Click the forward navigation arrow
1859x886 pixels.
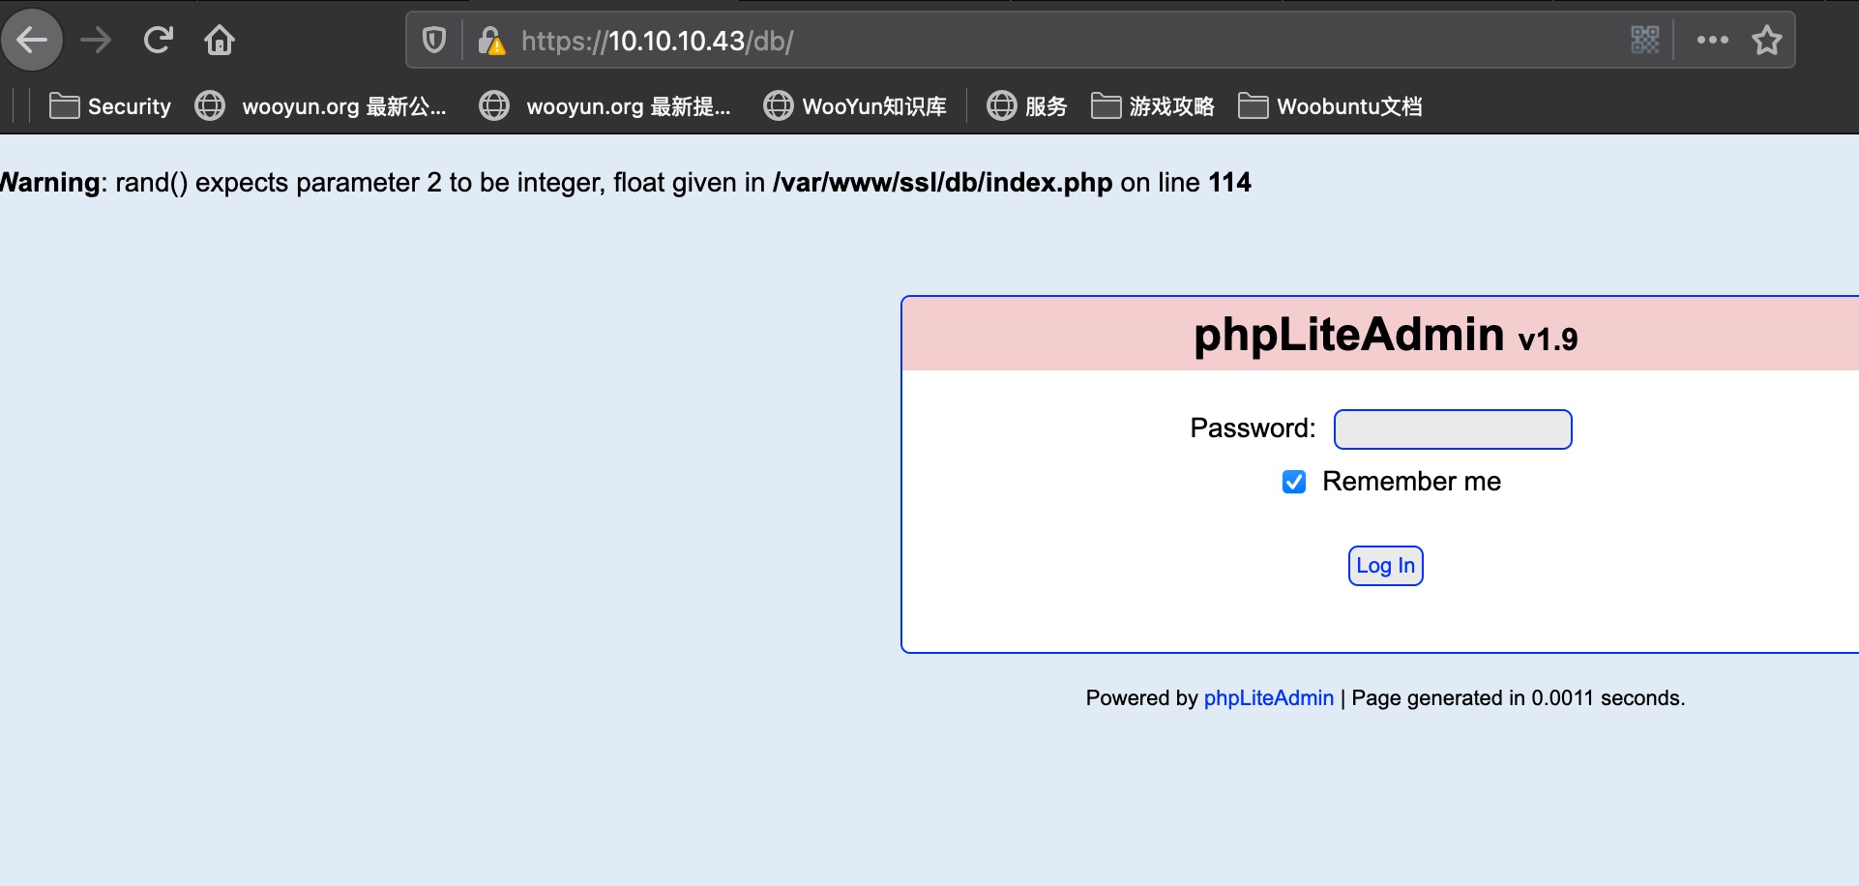click(x=96, y=41)
